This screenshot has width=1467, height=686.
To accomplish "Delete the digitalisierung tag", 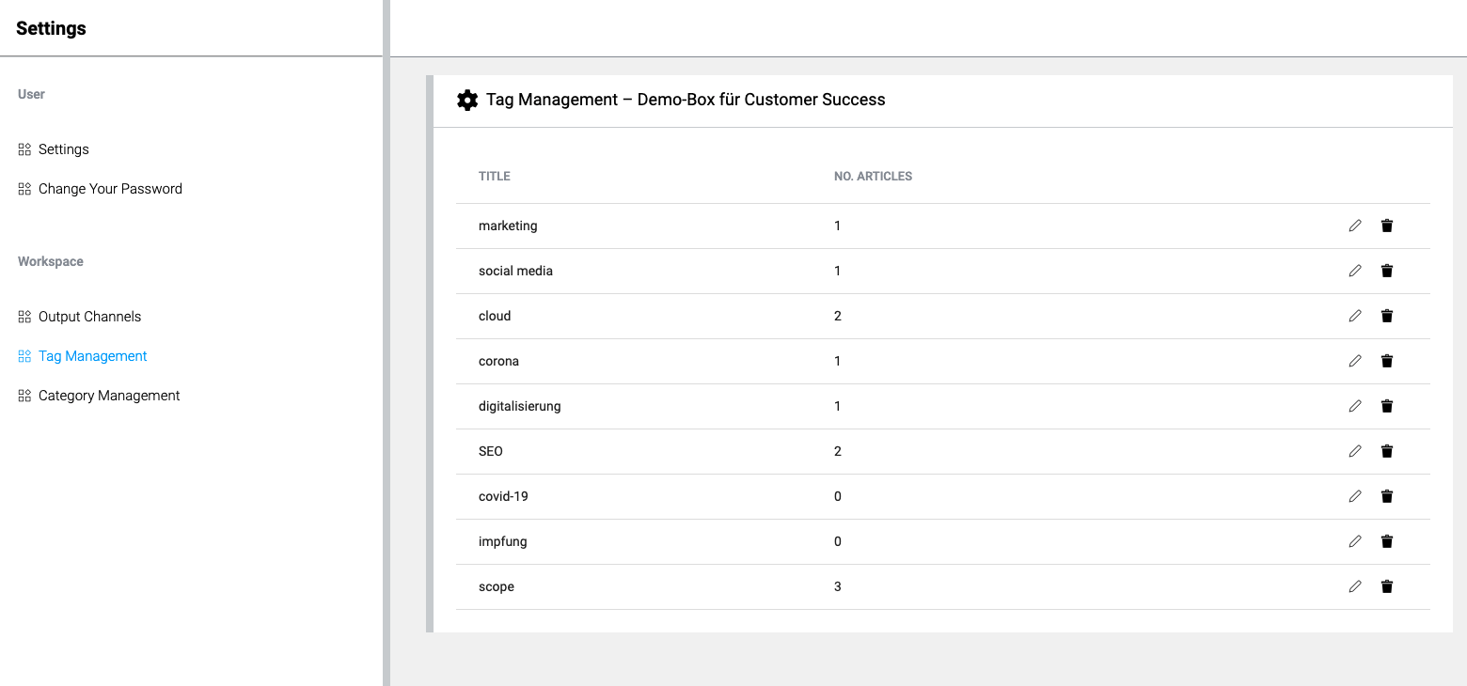I will point(1386,406).
